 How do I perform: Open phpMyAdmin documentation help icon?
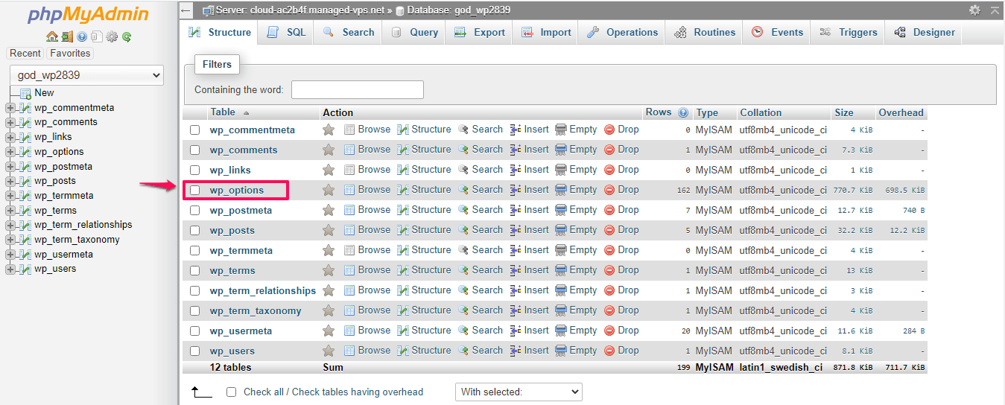click(82, 36)
